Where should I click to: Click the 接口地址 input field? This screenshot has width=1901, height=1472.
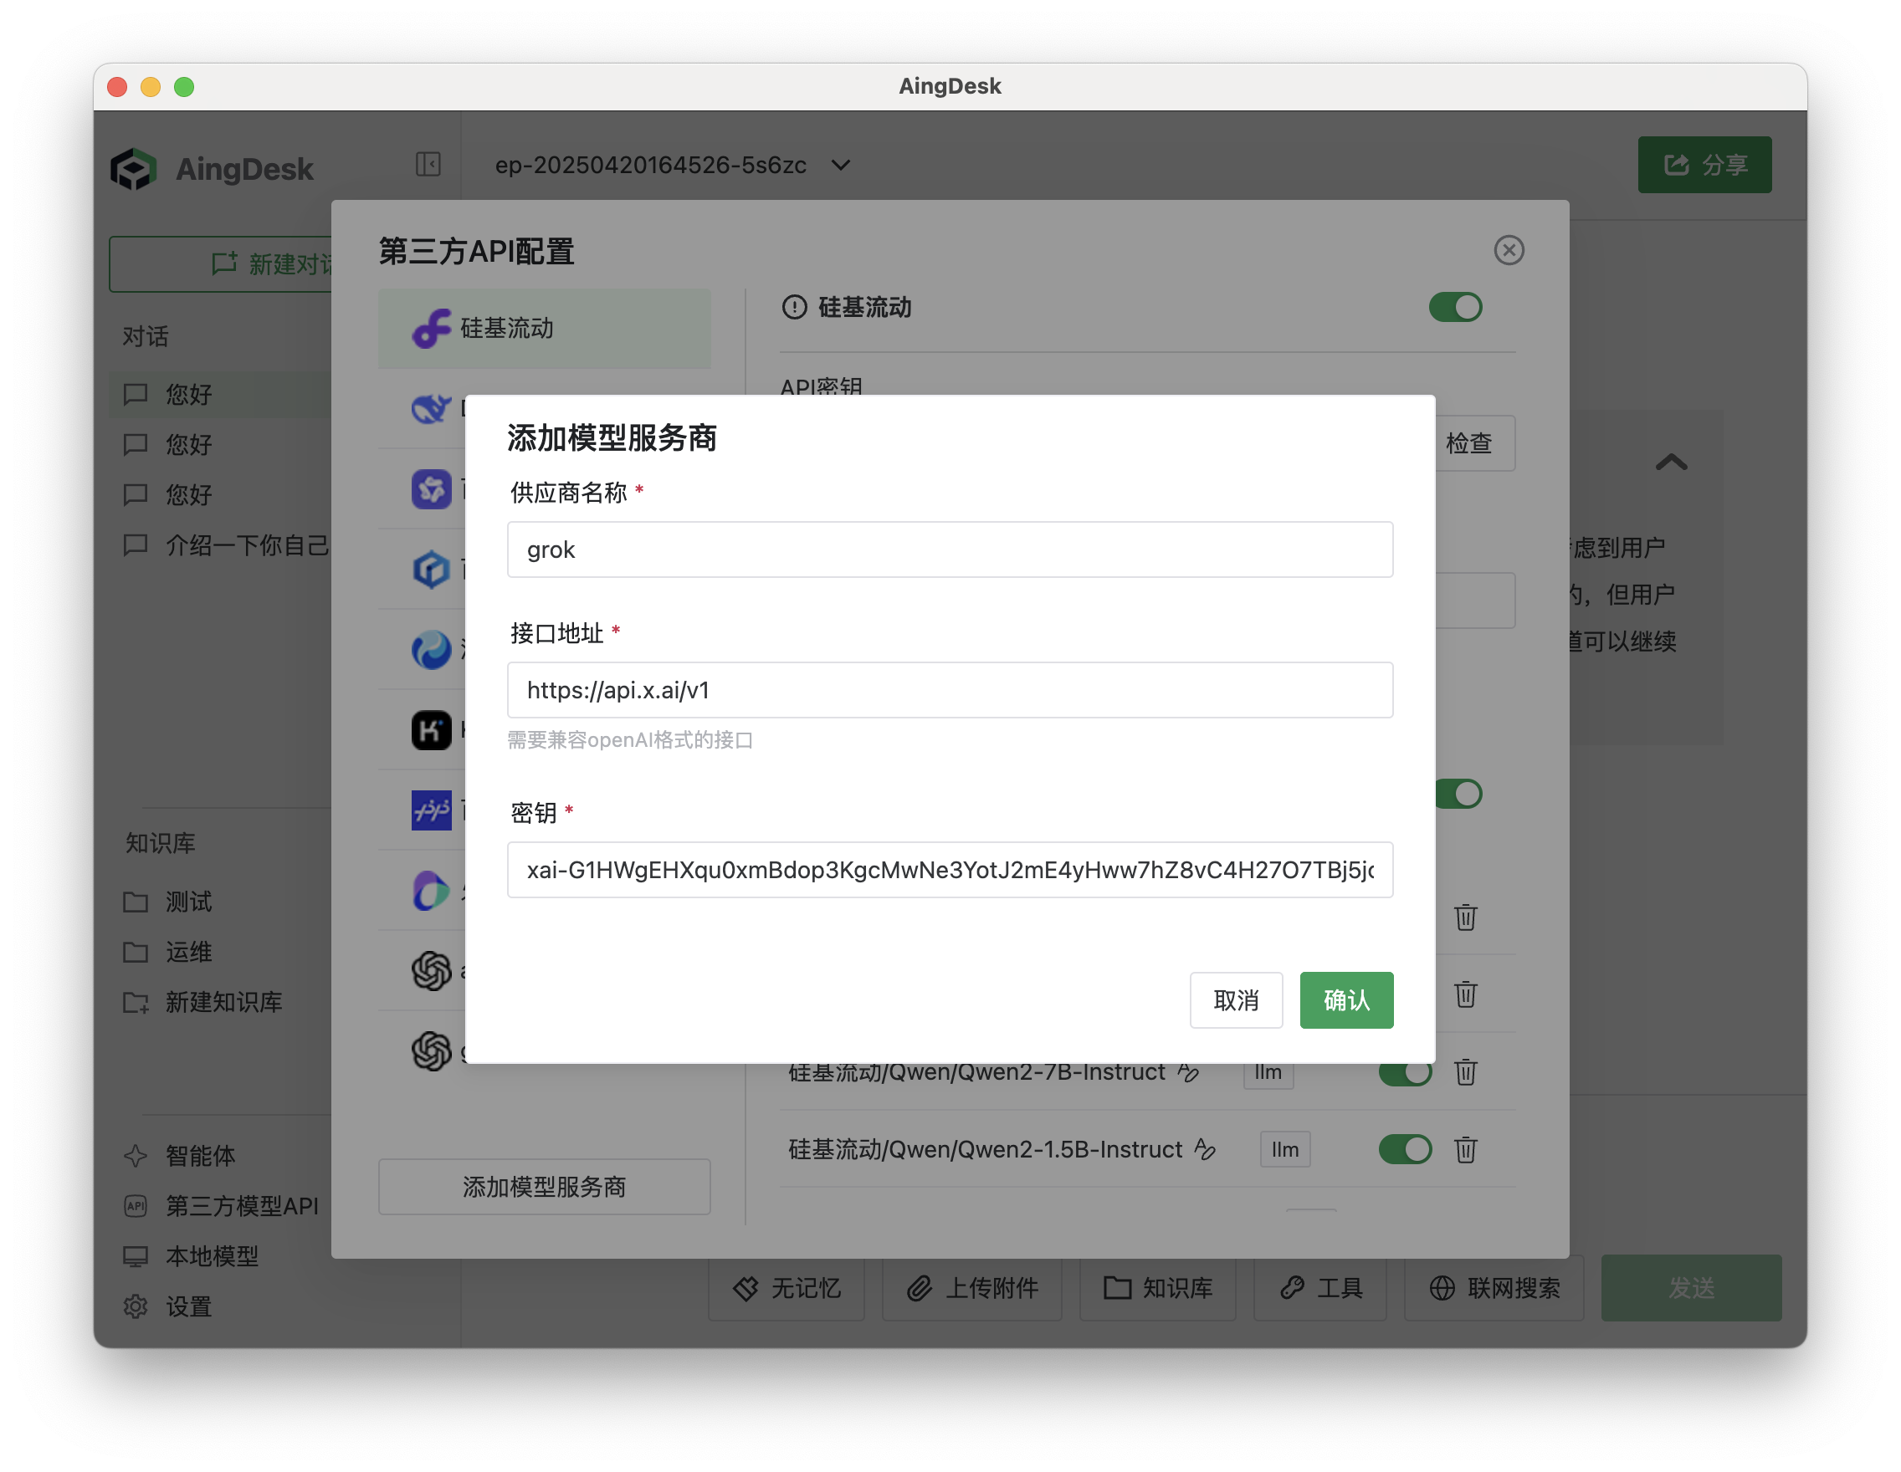click(x=949, y=690)
